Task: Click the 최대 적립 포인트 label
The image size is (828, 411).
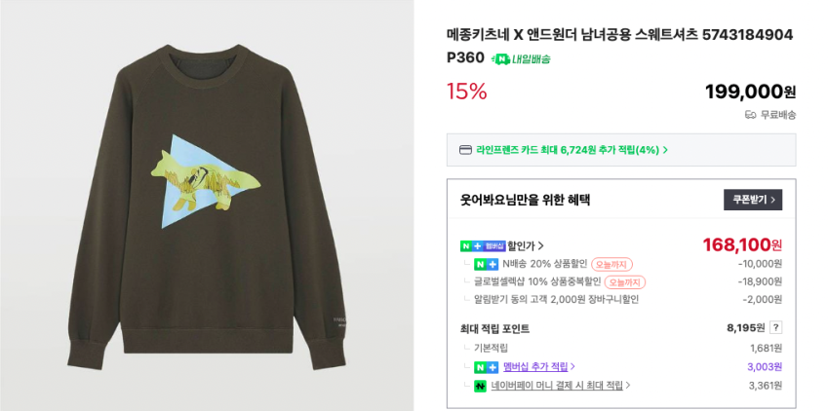Action: point(494,328)
